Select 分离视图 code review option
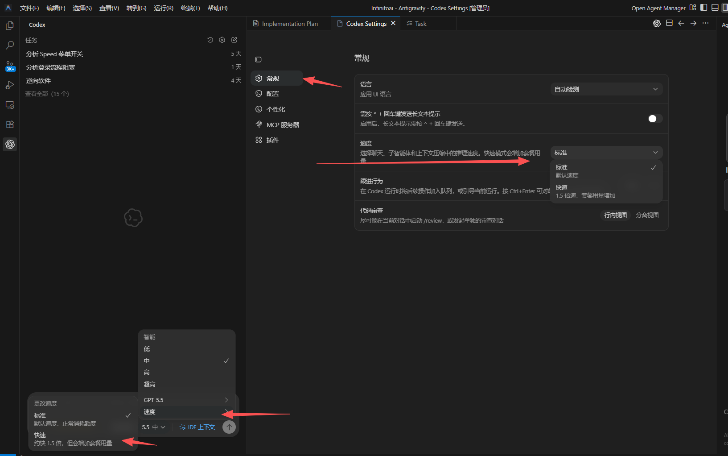This screenshot has height=456, width=728. [647, 215]
